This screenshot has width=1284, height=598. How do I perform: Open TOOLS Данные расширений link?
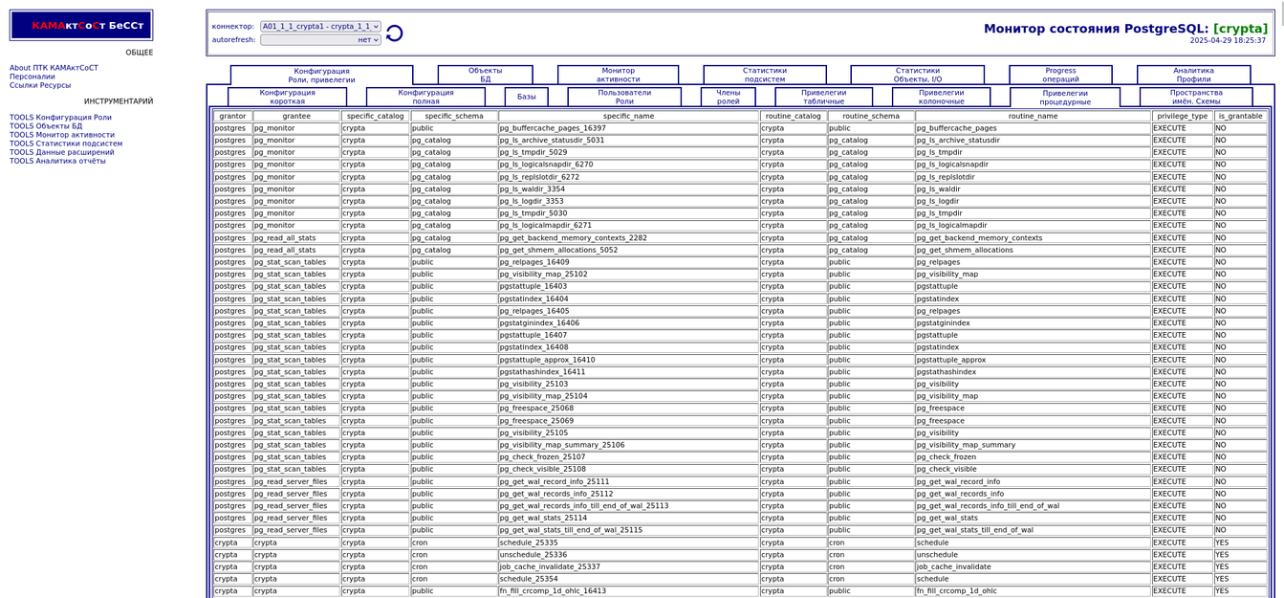61,152
